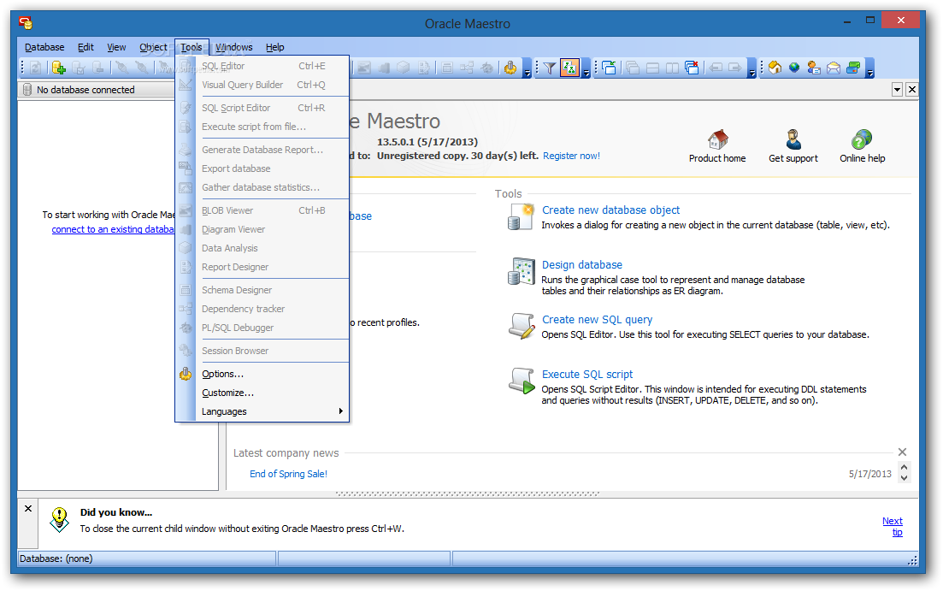Viewport: 943px width, 591px height.
Task: Close the open Tools menu
Action: click(x=192, y=47)
